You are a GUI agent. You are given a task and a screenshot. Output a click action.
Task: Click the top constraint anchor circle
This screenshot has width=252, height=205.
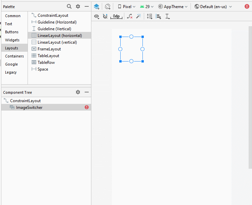pos(131,37)
